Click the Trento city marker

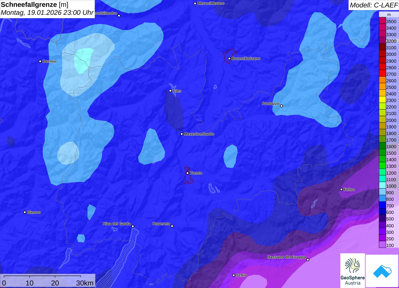pyautogui.click(x=188, y=173)
